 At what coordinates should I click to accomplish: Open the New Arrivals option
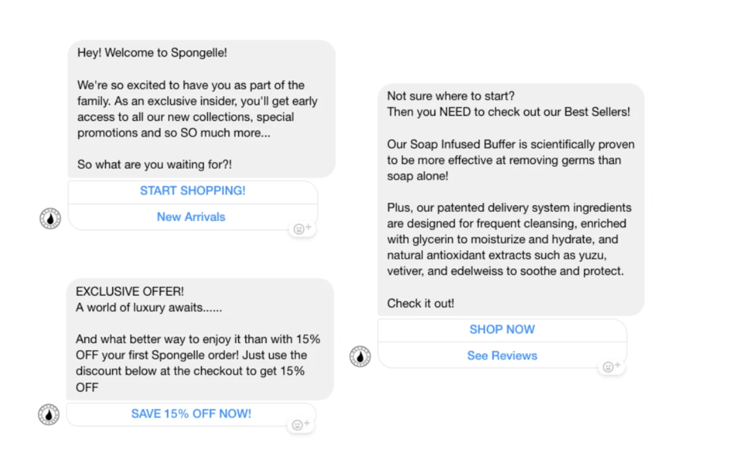[x=191, y=217]
